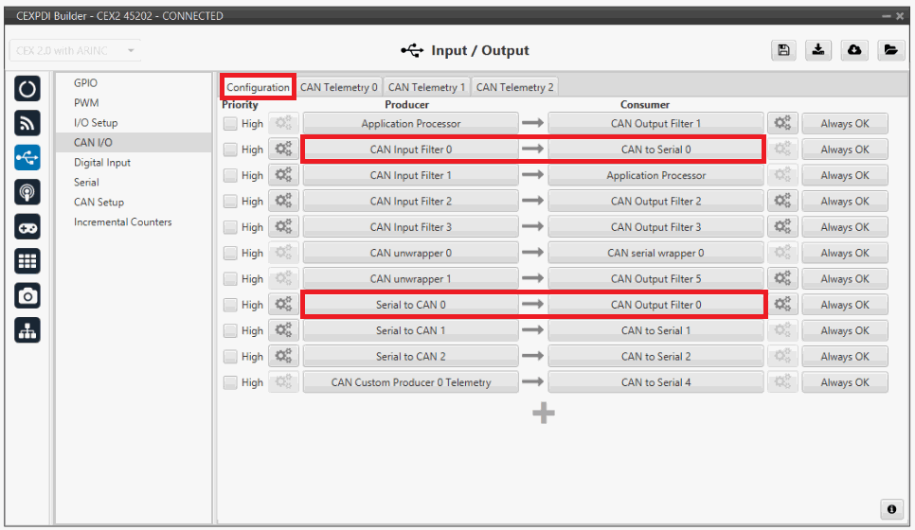Screen dimensions: 915x530
Task: Click the open folder icon
Action: [x=889, y=50]
